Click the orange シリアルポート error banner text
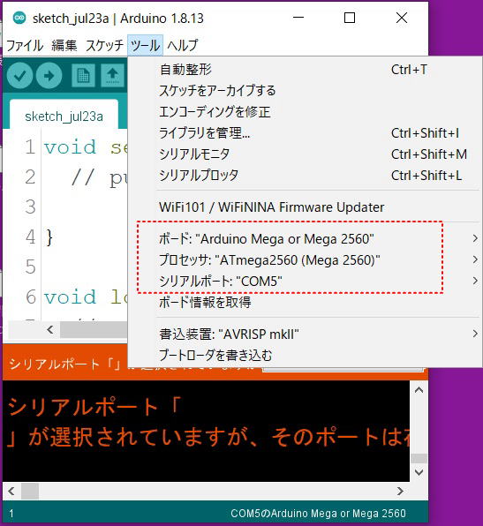 pyautogui.click(x=64, y=364)
